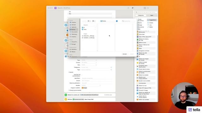Open the Bureau location popup
This screenshot has height=113, width=202.
(109, 21)
